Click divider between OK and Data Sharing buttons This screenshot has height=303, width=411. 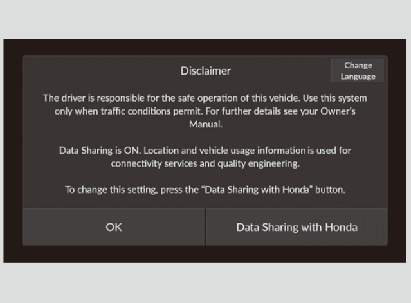[x=205, y=227]
